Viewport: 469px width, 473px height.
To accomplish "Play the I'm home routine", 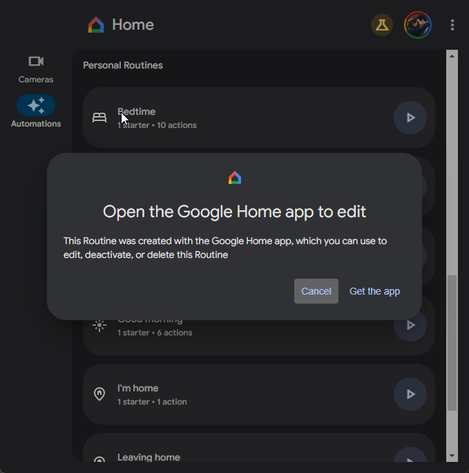I will tap(410, 394).
